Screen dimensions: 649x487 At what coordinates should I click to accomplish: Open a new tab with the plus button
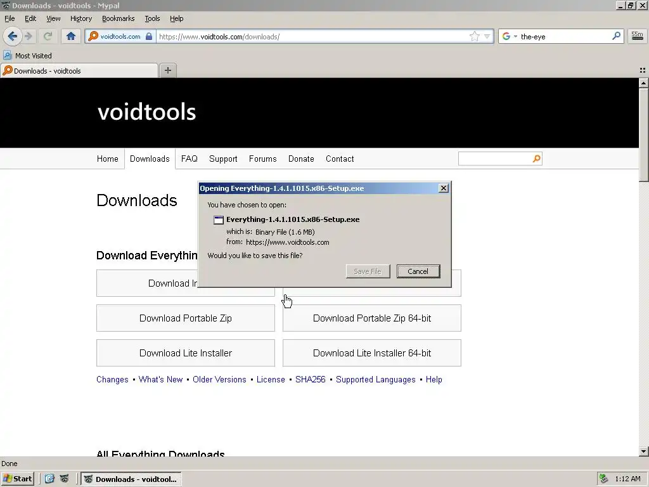click(167, 70)
